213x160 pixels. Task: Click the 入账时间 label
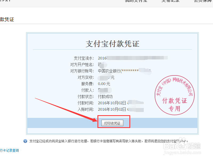(x=86, y=109)
